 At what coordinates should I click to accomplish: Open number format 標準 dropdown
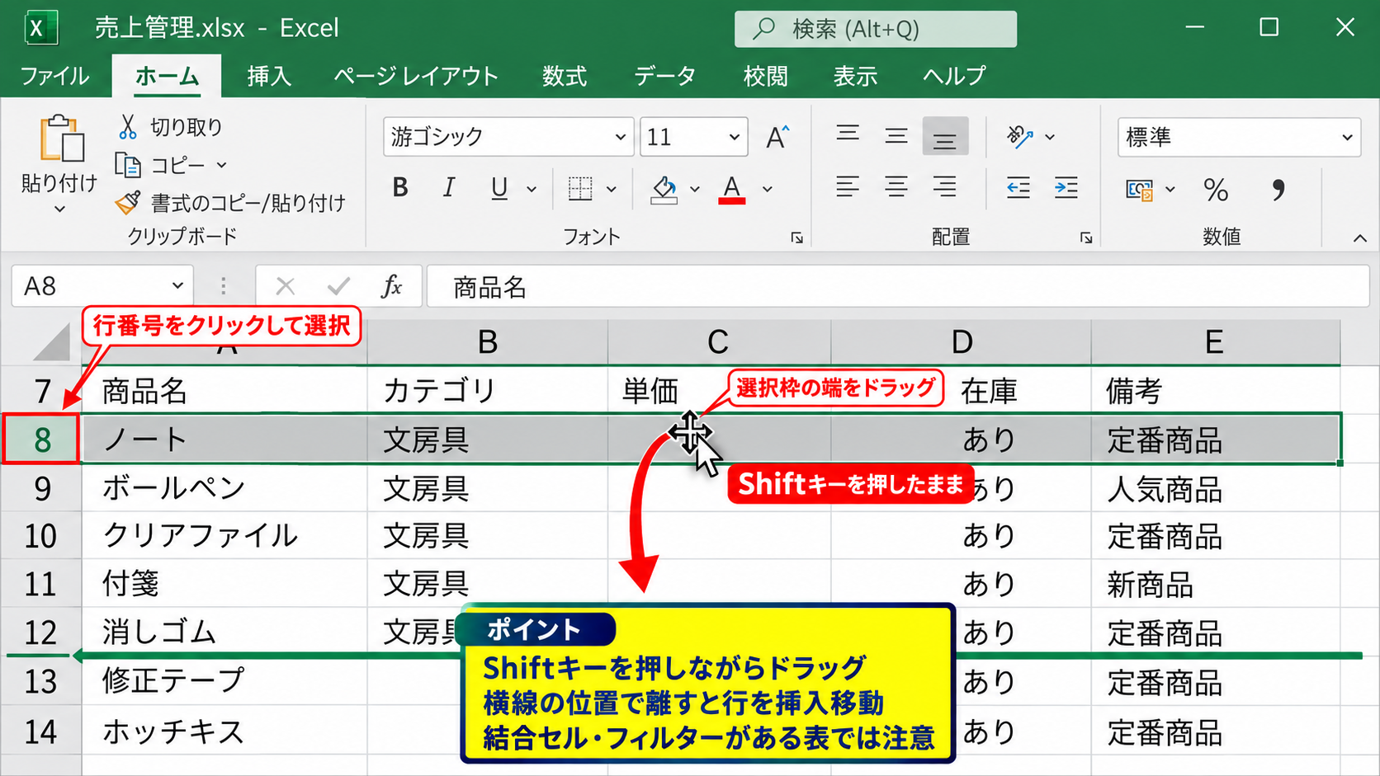(x=1347, y=137)
